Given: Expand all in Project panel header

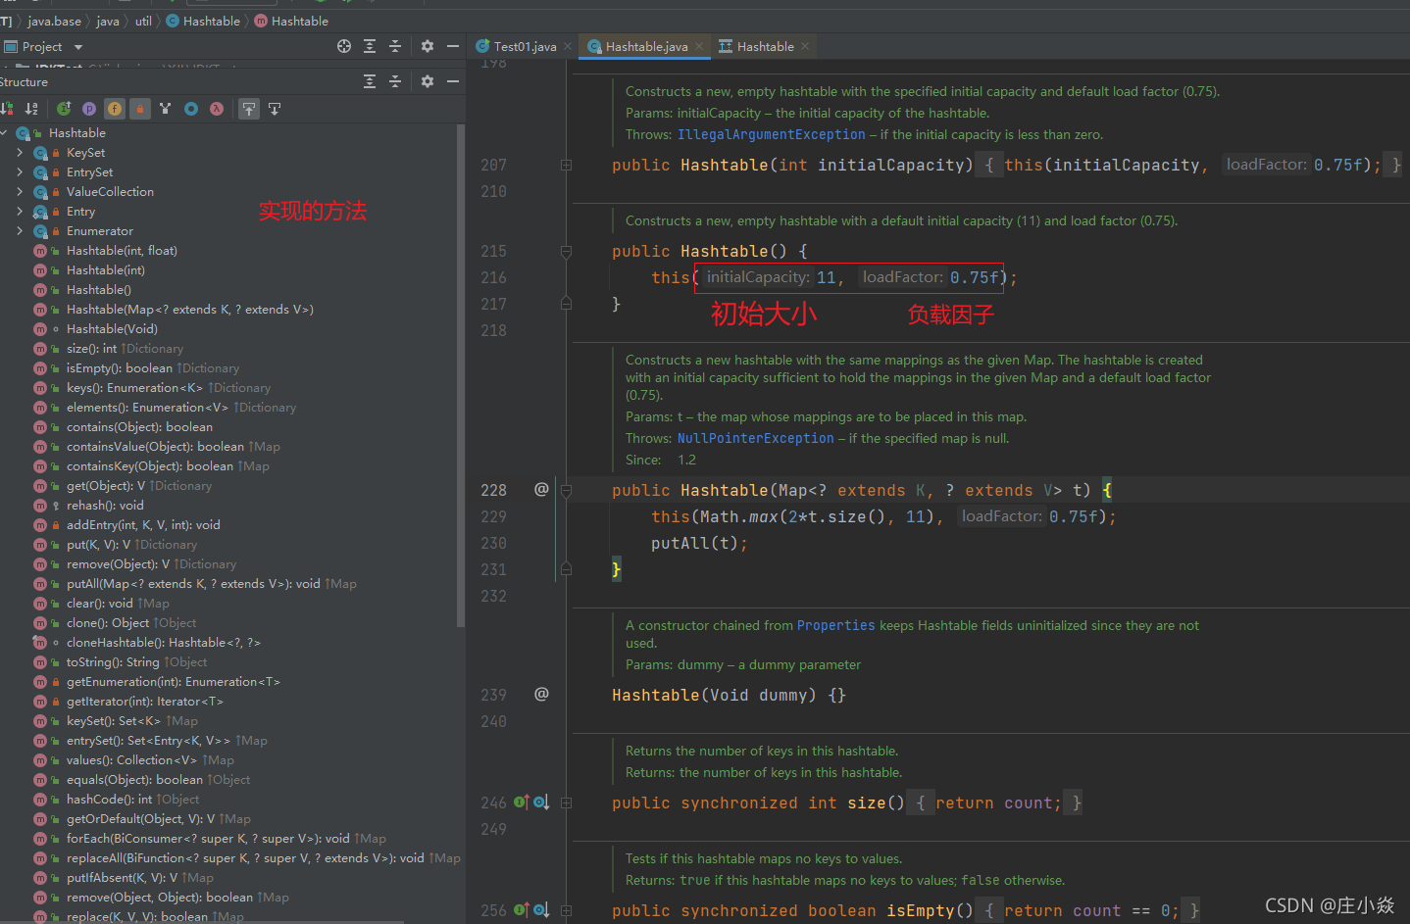Looking at the screenshot, I should point(370,46).
